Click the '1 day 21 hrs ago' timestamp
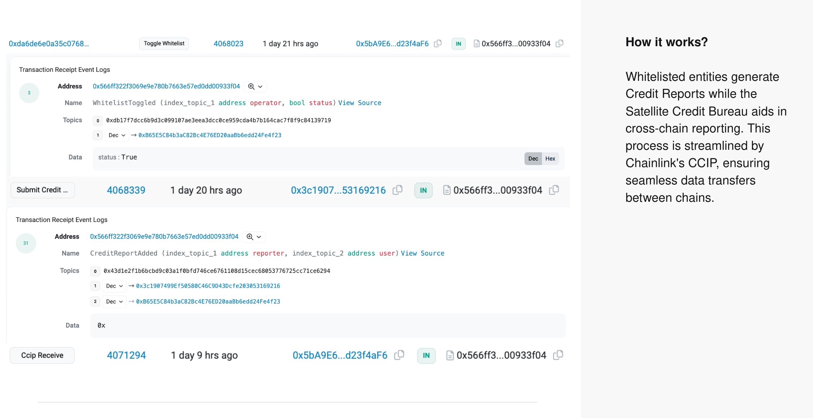 click(291, 44)
